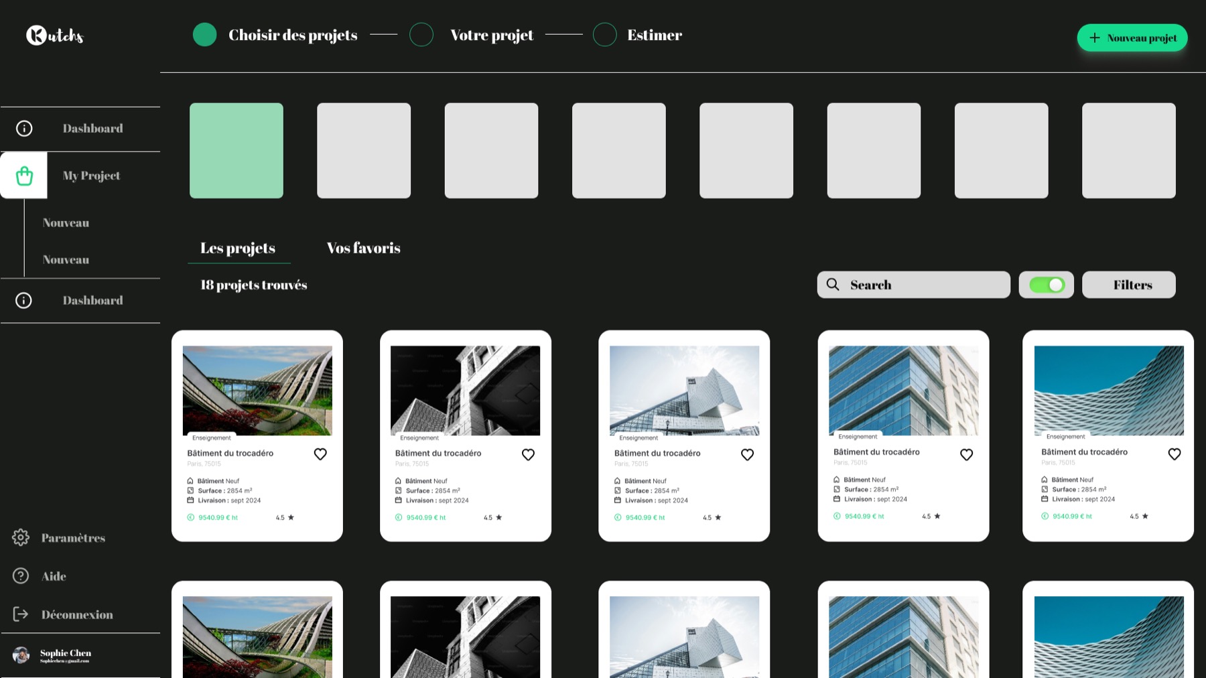Viewport: 1206px width, 678px height.
Task: Click the 9540.99 € ht price on the white angular building card
Action: (x=645, y=517)
